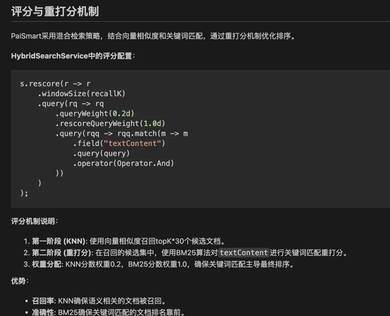
Task: Click list item 权重分配
Action: pyautogui.click(x=159, y=264)
